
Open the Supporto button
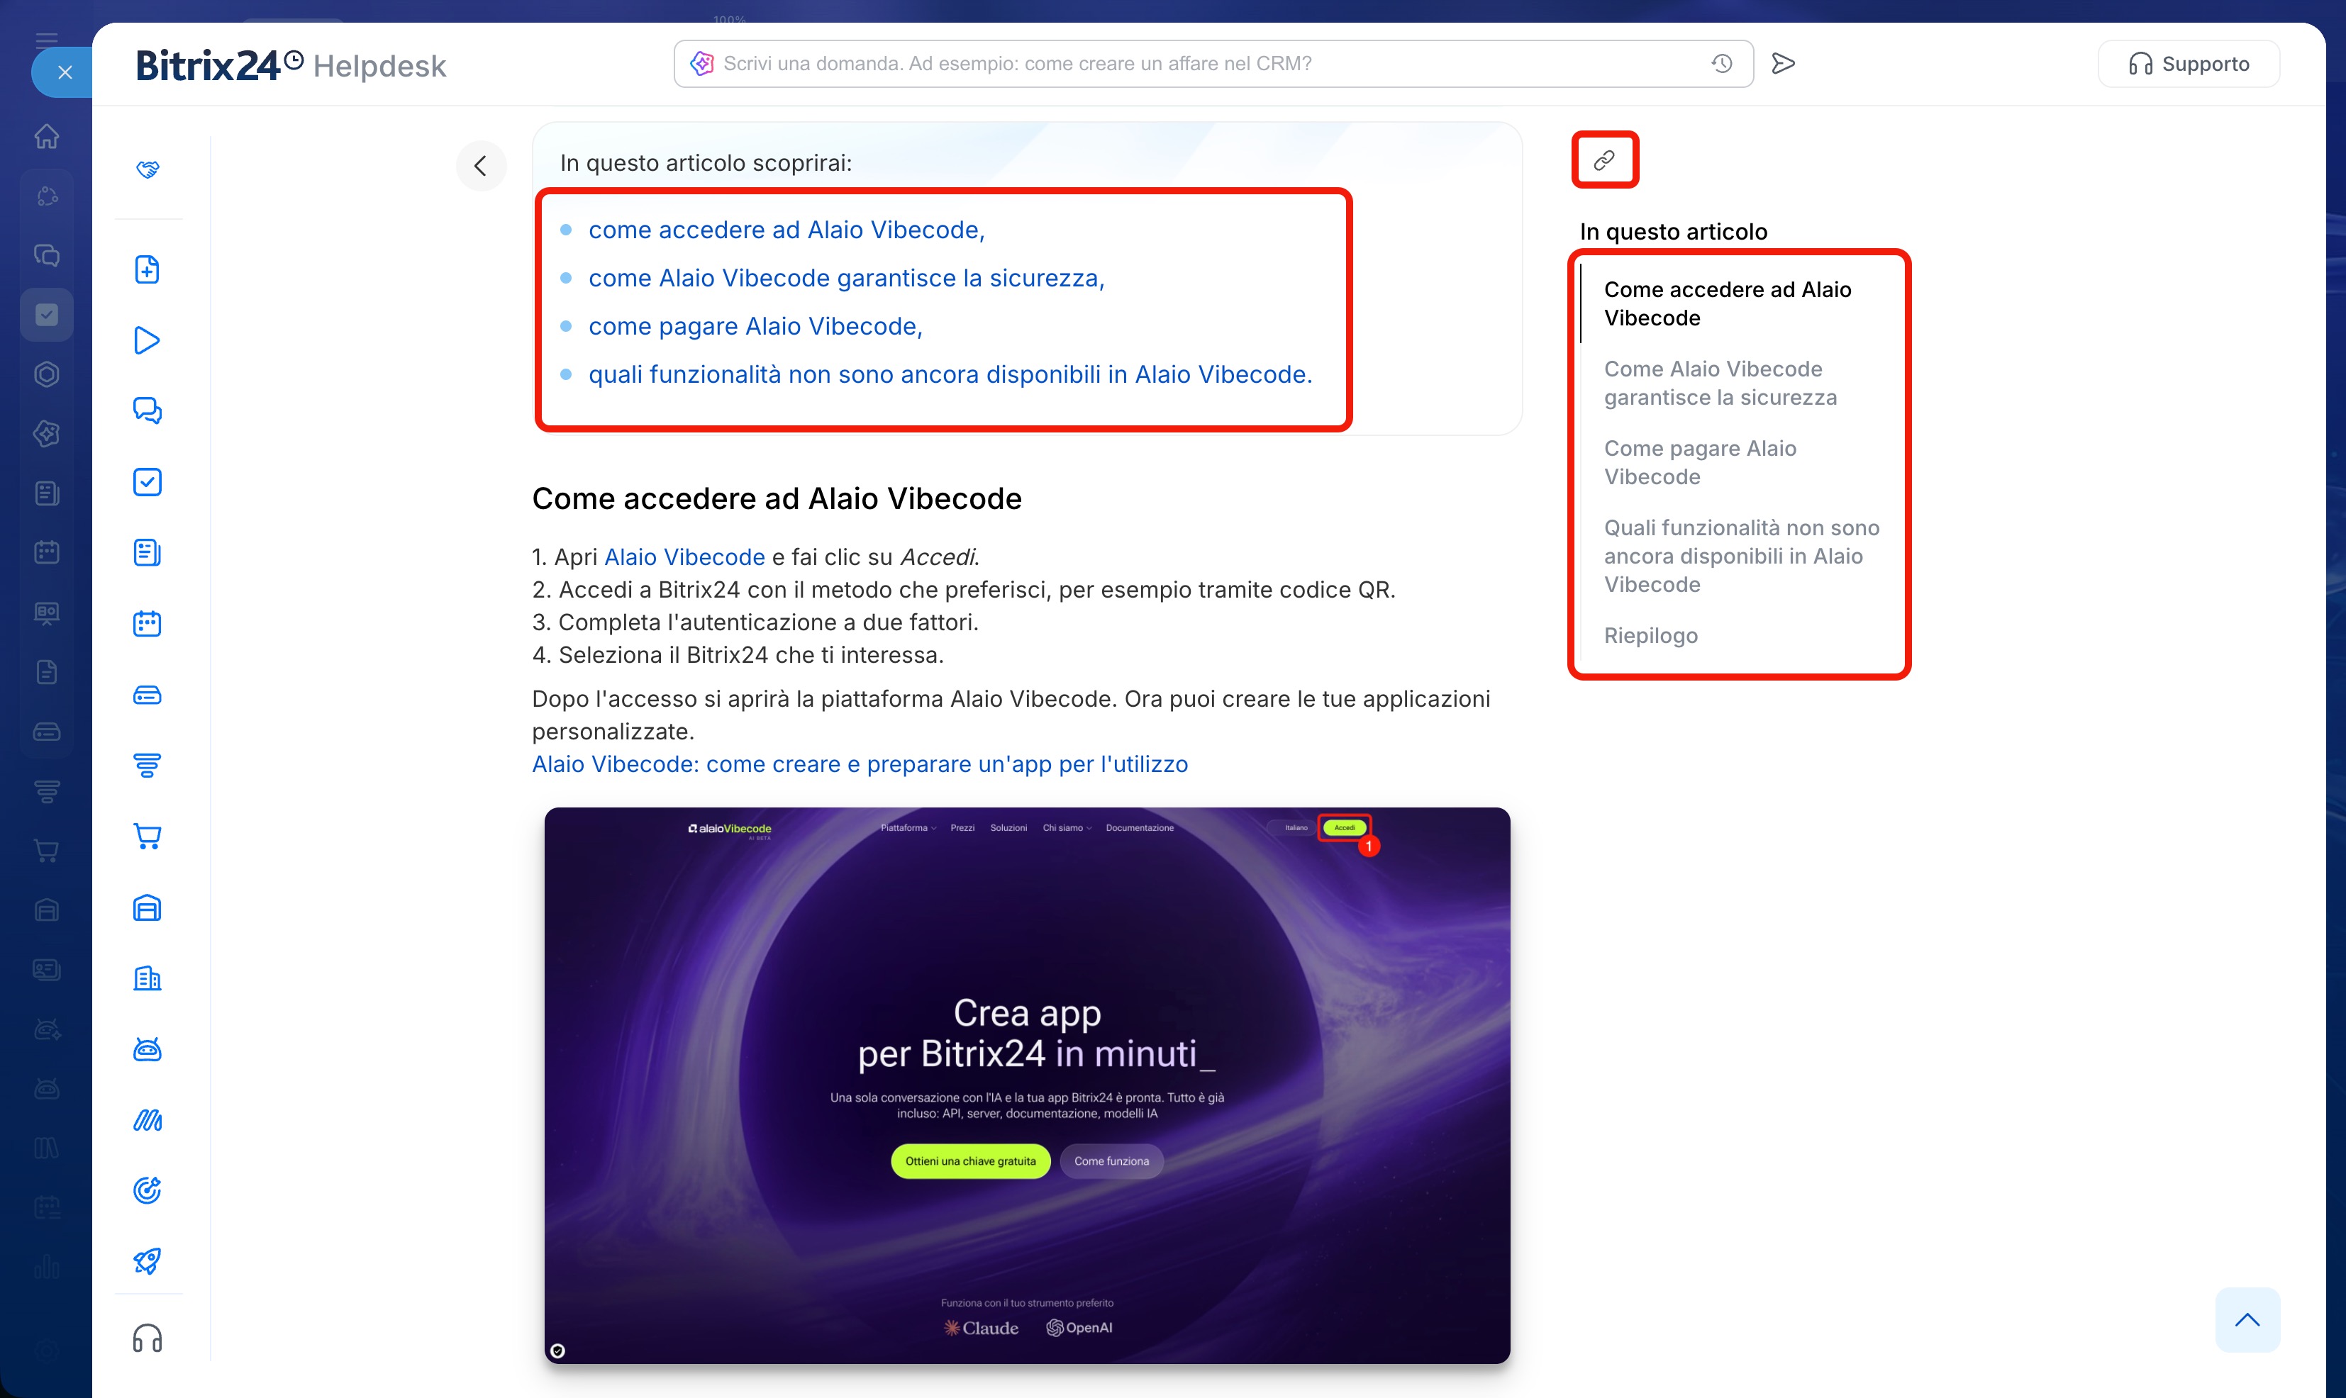2189,64
